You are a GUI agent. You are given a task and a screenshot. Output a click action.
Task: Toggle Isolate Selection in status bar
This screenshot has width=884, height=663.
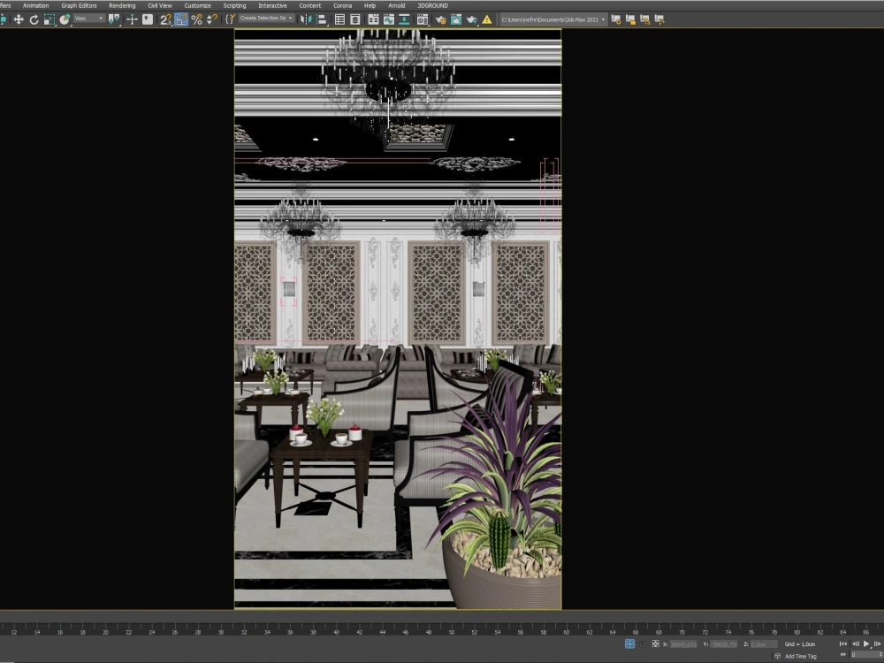tap(629, 644)
